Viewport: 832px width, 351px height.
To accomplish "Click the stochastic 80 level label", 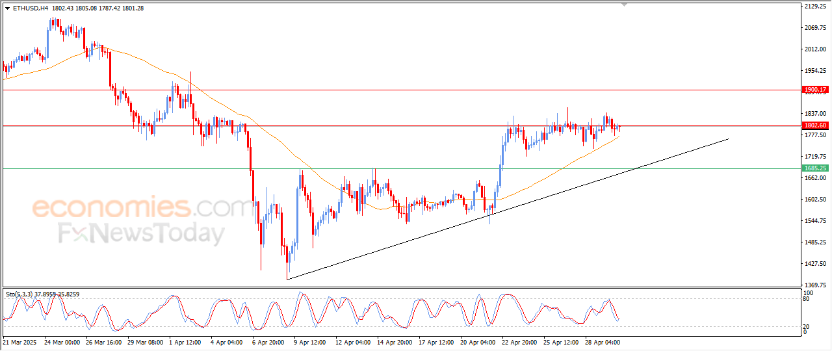I will point(807,299).
